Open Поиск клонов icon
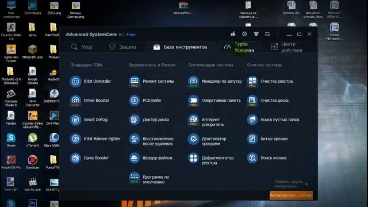The height and width of the screenshot is (207, 368). click(252, 158)
